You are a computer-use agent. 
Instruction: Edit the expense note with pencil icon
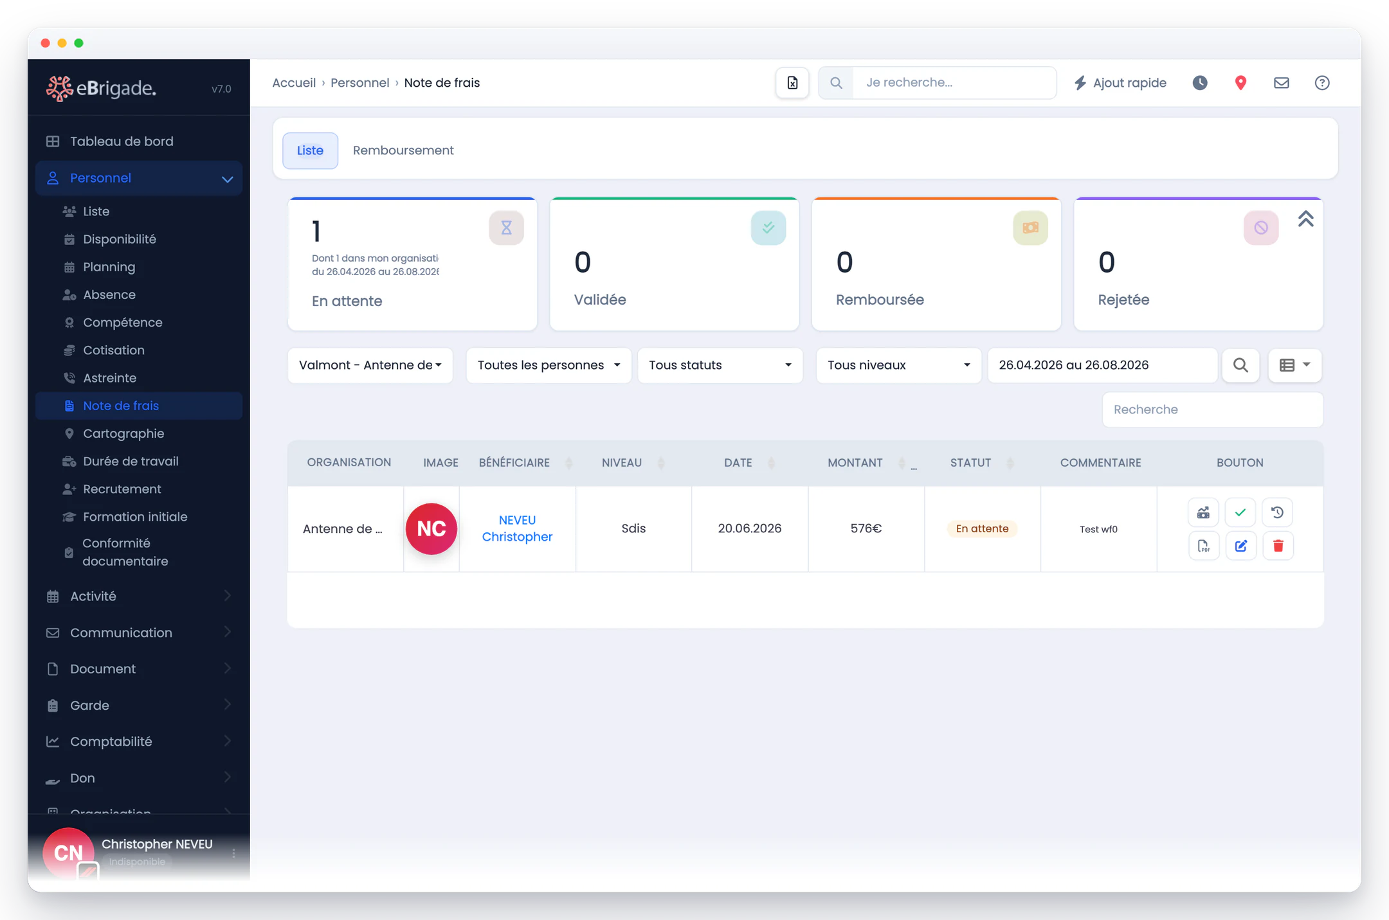[x=1240, y=546]
